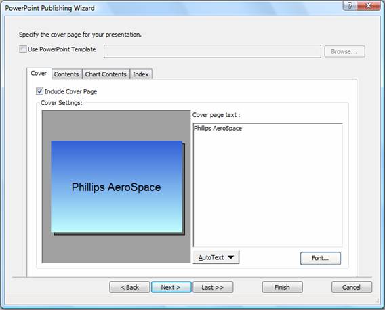
Task: Click inside the cover page text box
Action: tap(268, 185)
